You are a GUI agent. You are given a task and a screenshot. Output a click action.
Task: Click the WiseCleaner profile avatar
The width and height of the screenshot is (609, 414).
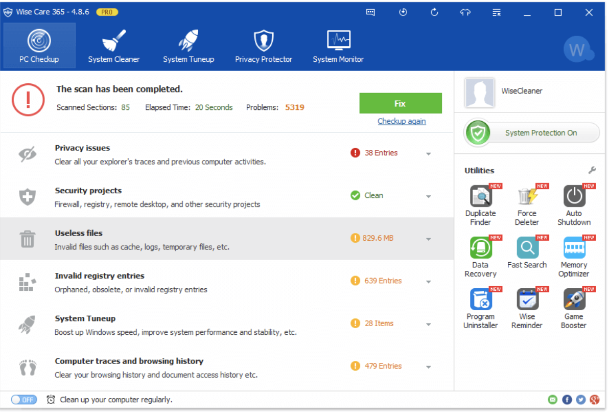pyautogui.click(x=479, y=92)
